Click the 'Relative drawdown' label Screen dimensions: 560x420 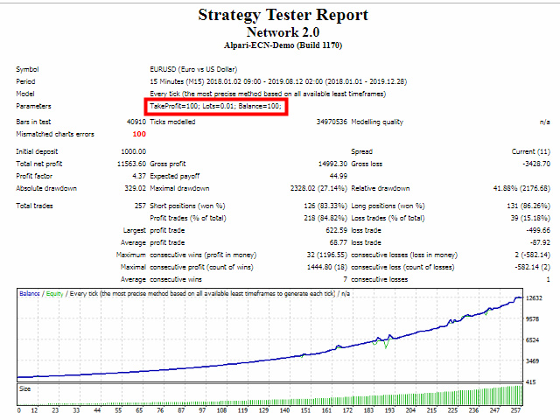click(x=381, y=188)
